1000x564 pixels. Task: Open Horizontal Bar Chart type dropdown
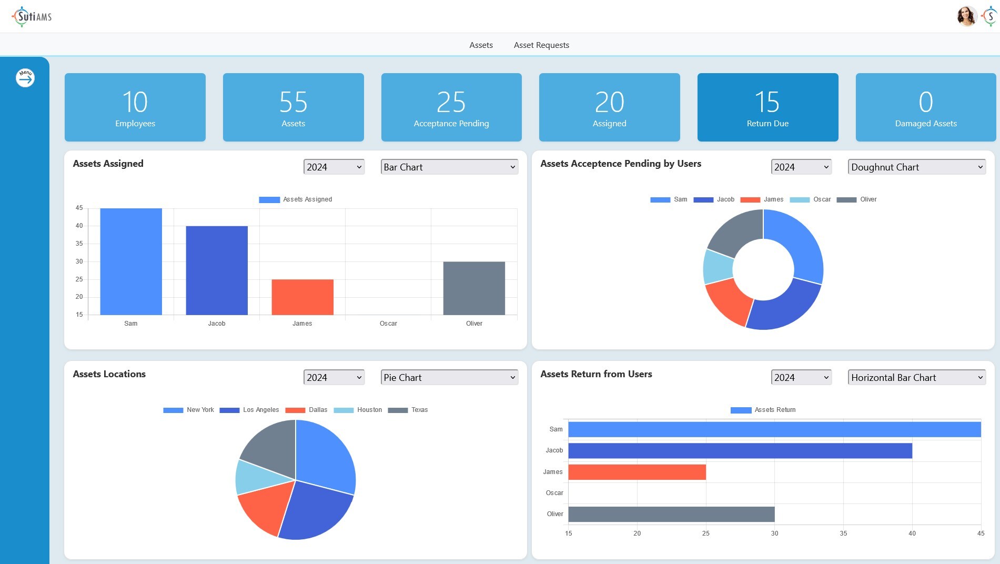pos(917,377)
